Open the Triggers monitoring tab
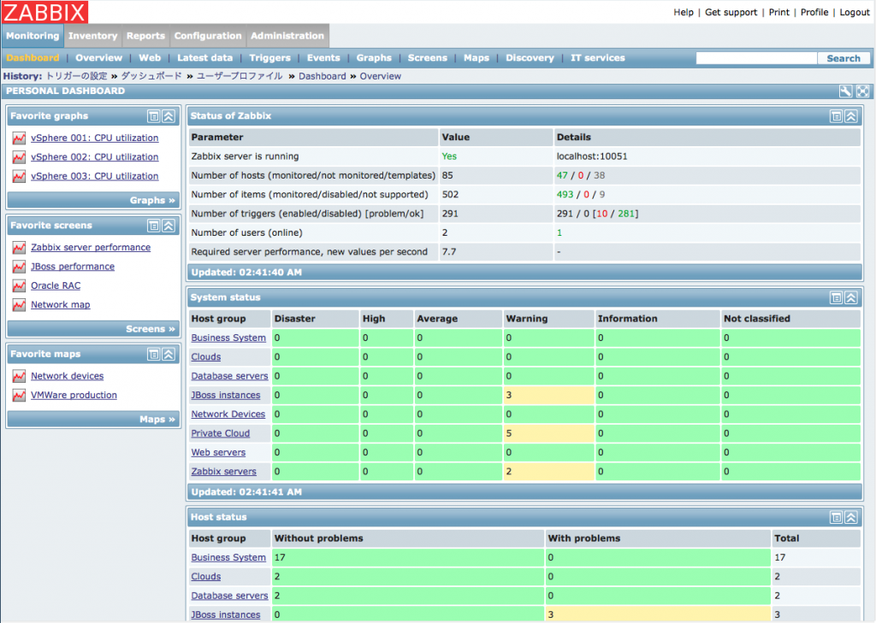 tap(270, 57)
